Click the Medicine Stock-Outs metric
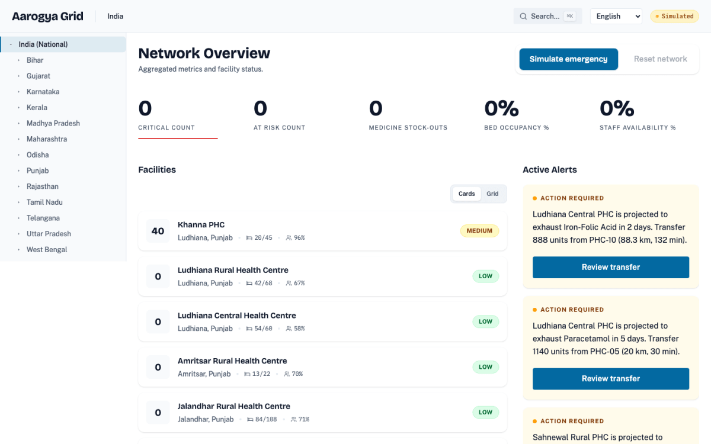 click(x=409, y=116)
